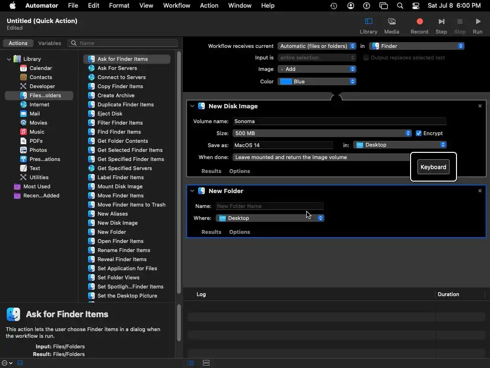Viewport: 490px width, 368px height.
Task: Open the Image Add dropdown
Action: (317, 69)
